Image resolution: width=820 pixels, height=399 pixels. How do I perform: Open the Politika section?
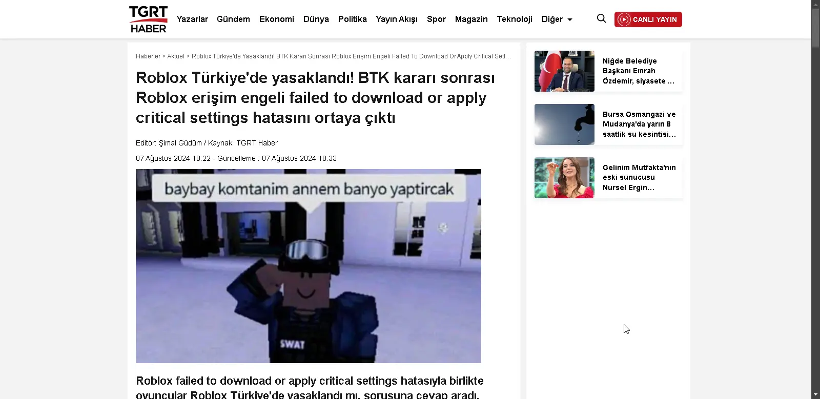coord(353,19)
